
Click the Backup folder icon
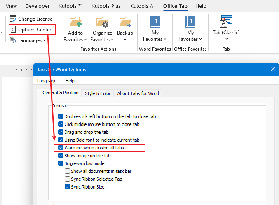(125, 22)
